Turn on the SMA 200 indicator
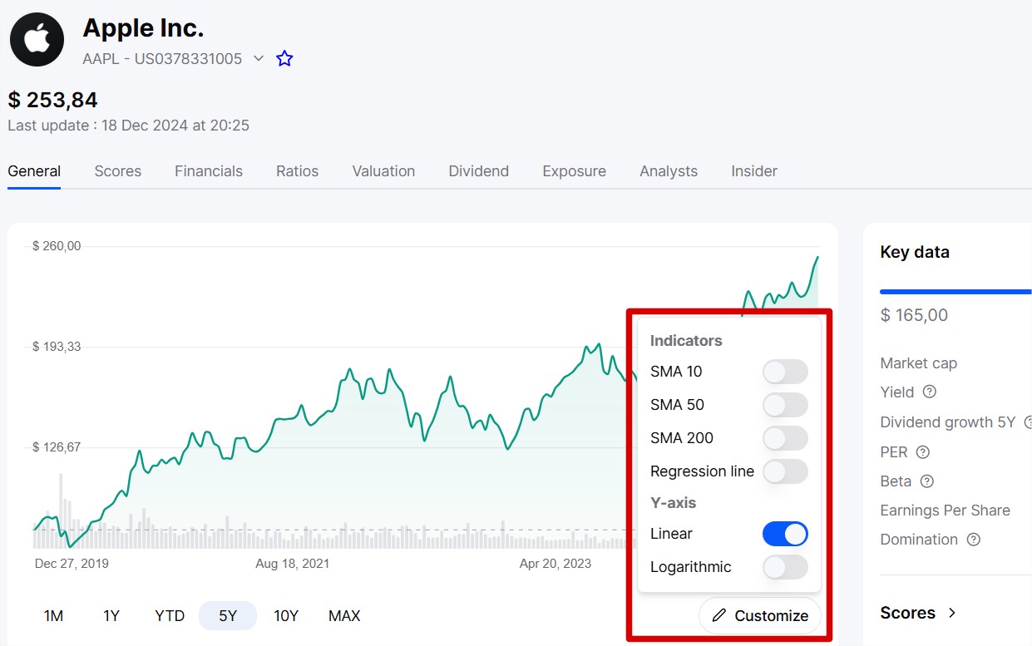 pos(785,438)
